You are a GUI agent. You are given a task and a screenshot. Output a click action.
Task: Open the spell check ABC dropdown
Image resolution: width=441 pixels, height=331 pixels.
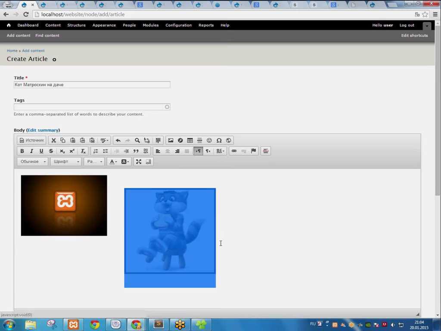[104, 140]
